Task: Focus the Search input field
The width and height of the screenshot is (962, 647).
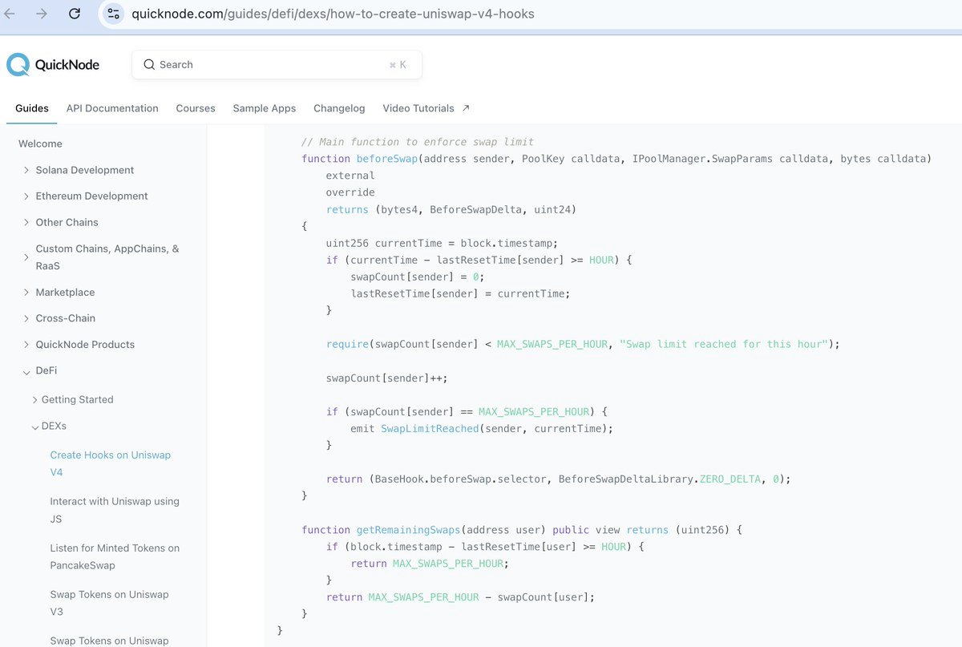Action: pyautogui.click(x=277, y=65)
